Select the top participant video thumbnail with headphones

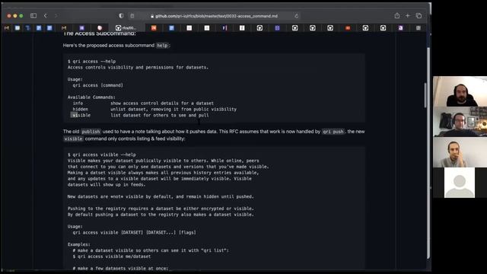point(460,91)
